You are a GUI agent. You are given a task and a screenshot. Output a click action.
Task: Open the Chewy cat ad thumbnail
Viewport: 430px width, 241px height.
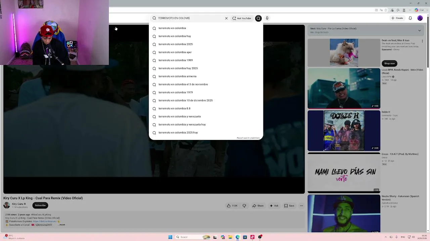coord(344,53)
